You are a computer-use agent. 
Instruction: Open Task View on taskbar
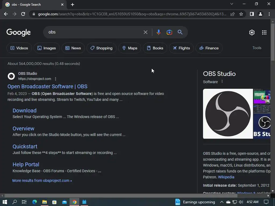point(24,202)
